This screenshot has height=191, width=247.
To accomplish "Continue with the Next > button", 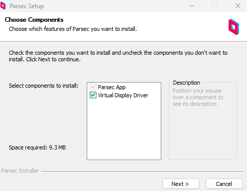I will tap(181, 184).
